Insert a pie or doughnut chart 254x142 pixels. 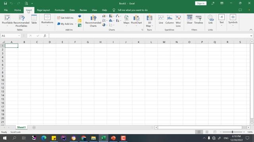tap(105, 25)
